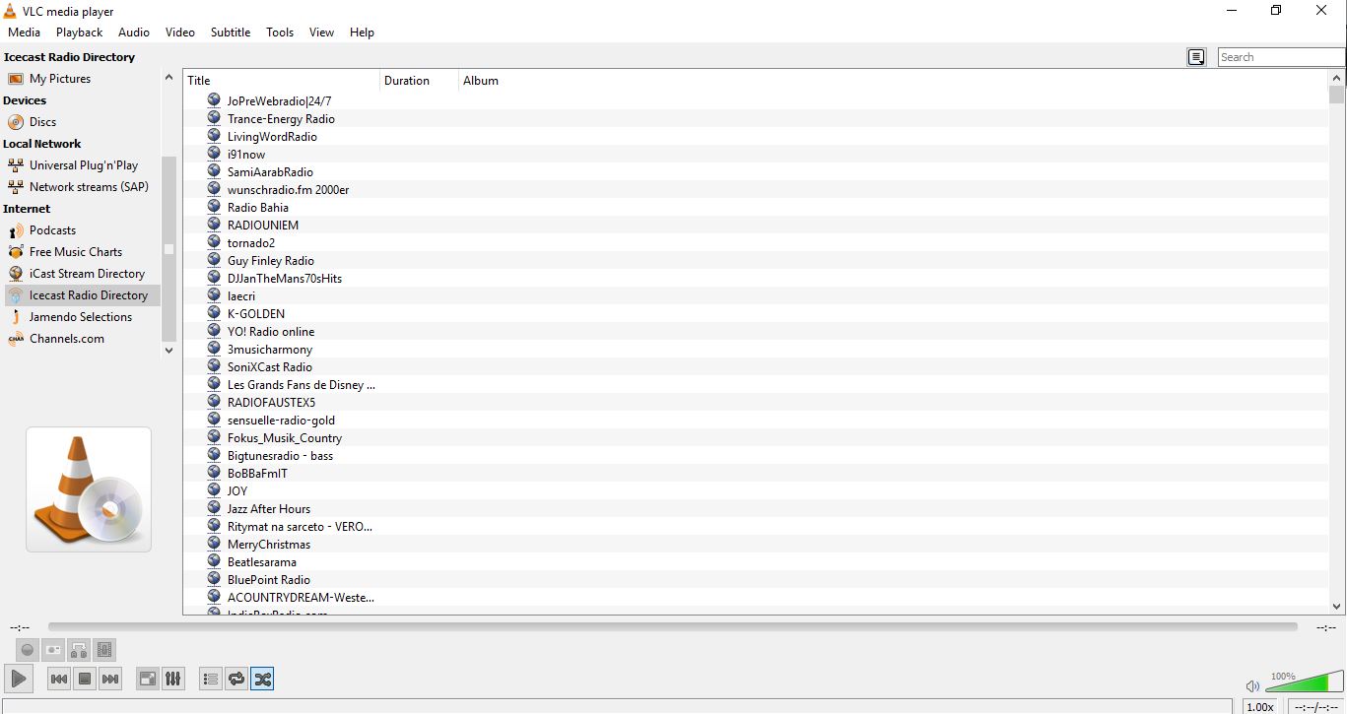Skip to the previous media item
The width and height of the screenshot is (1347, 714).
tap(59, 679)
